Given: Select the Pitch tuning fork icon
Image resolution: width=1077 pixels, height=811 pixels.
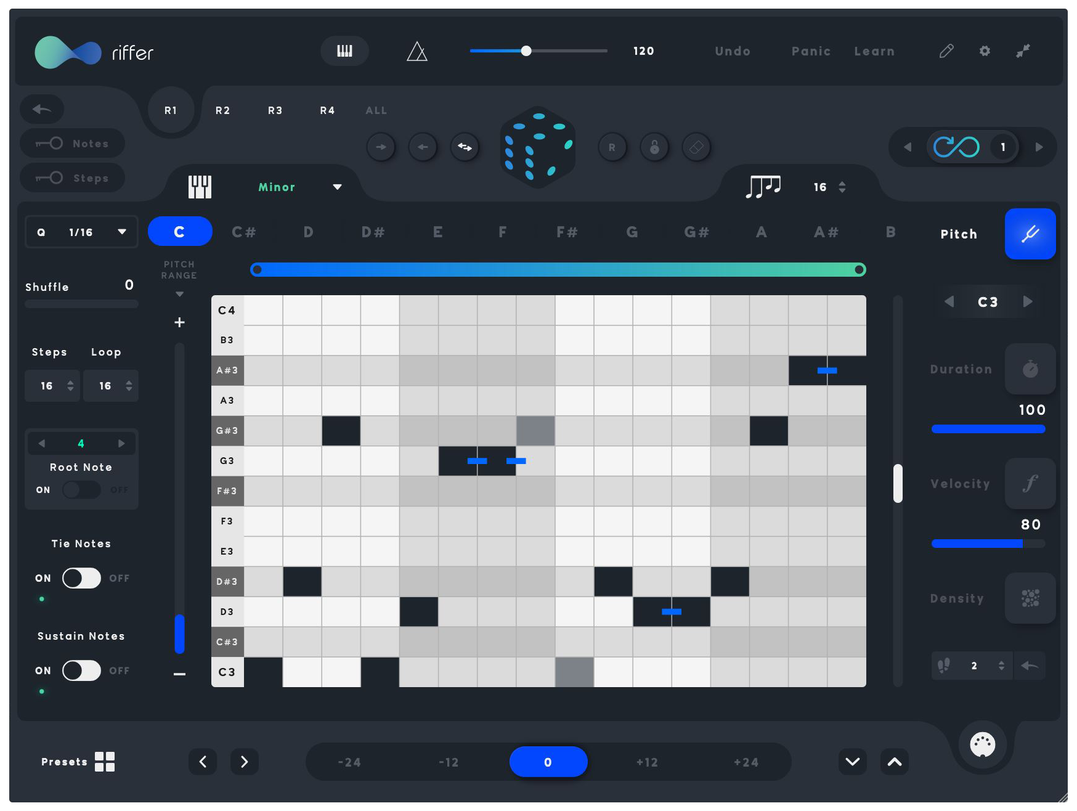Looking at the screenshot, I should 1030,234.
